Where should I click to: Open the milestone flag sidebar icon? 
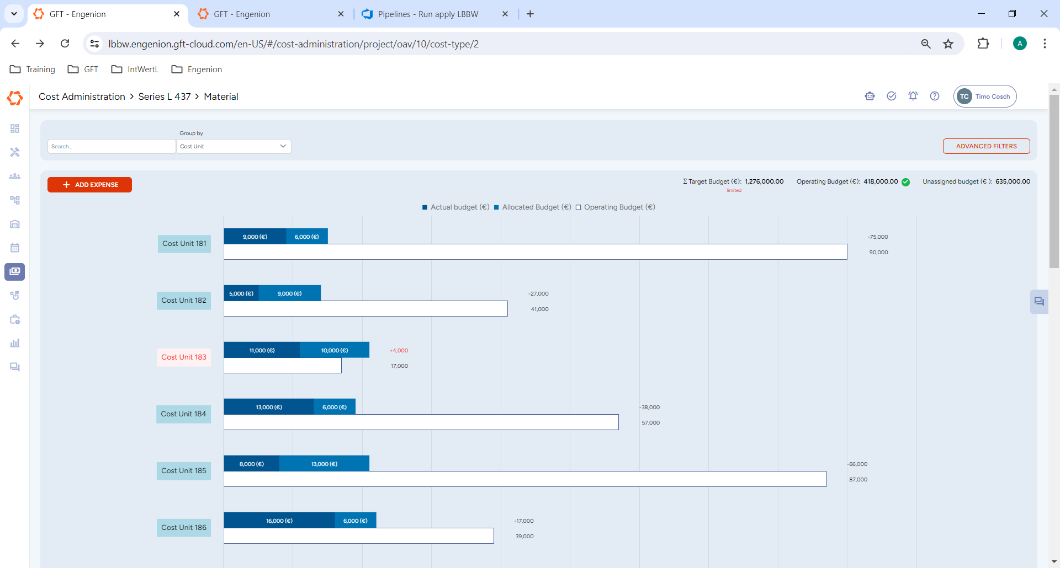[15, 296]
